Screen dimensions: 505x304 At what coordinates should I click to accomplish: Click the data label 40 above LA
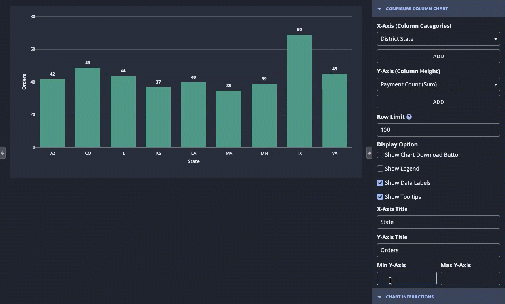[193, 77]
